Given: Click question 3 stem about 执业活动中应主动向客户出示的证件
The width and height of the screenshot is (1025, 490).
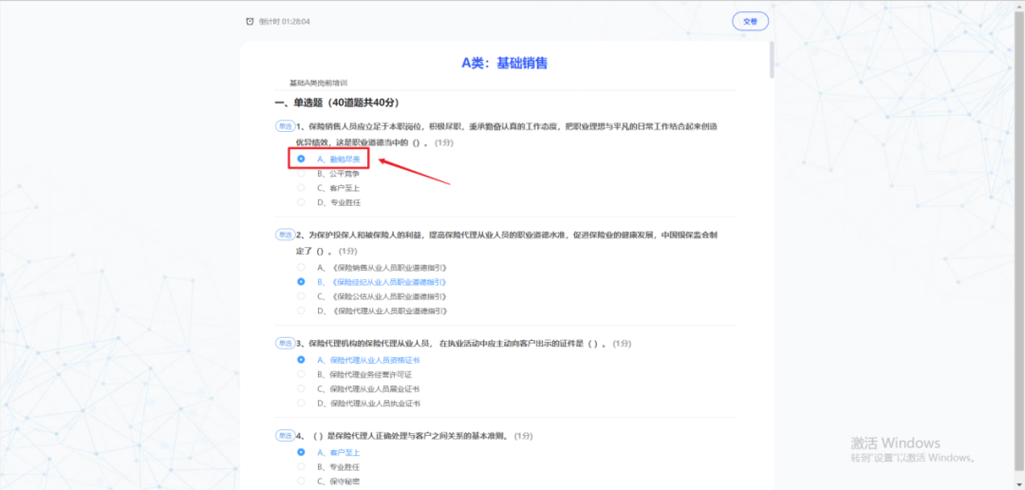Looking at the screenshot, I should click(x=463, y=343).
